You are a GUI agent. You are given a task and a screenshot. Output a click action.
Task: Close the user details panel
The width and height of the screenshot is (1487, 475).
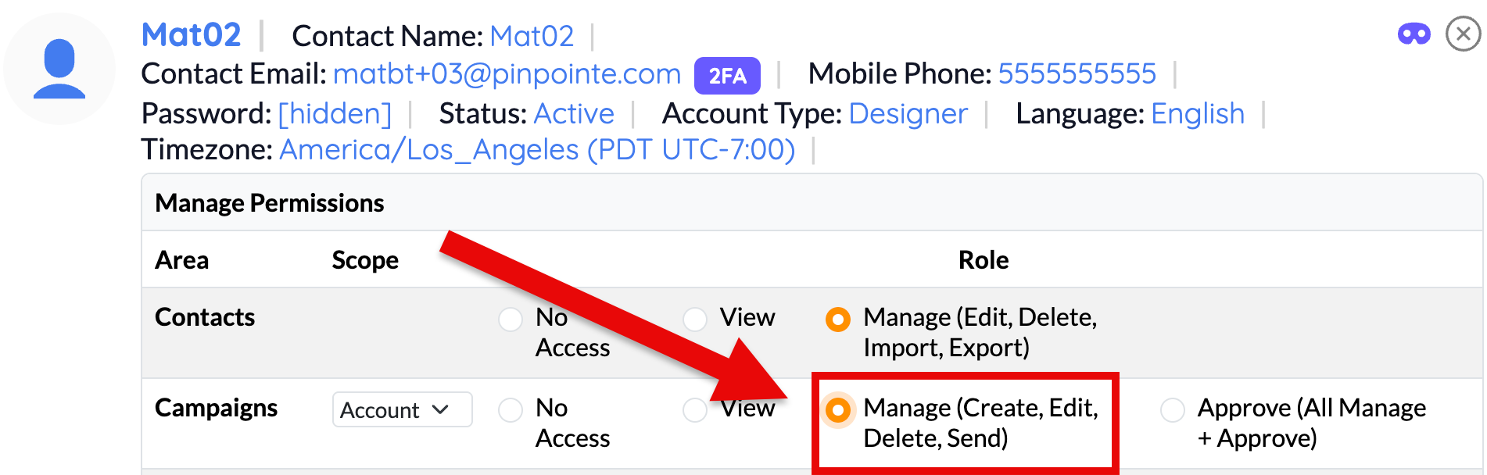(x=1463, y=34)
